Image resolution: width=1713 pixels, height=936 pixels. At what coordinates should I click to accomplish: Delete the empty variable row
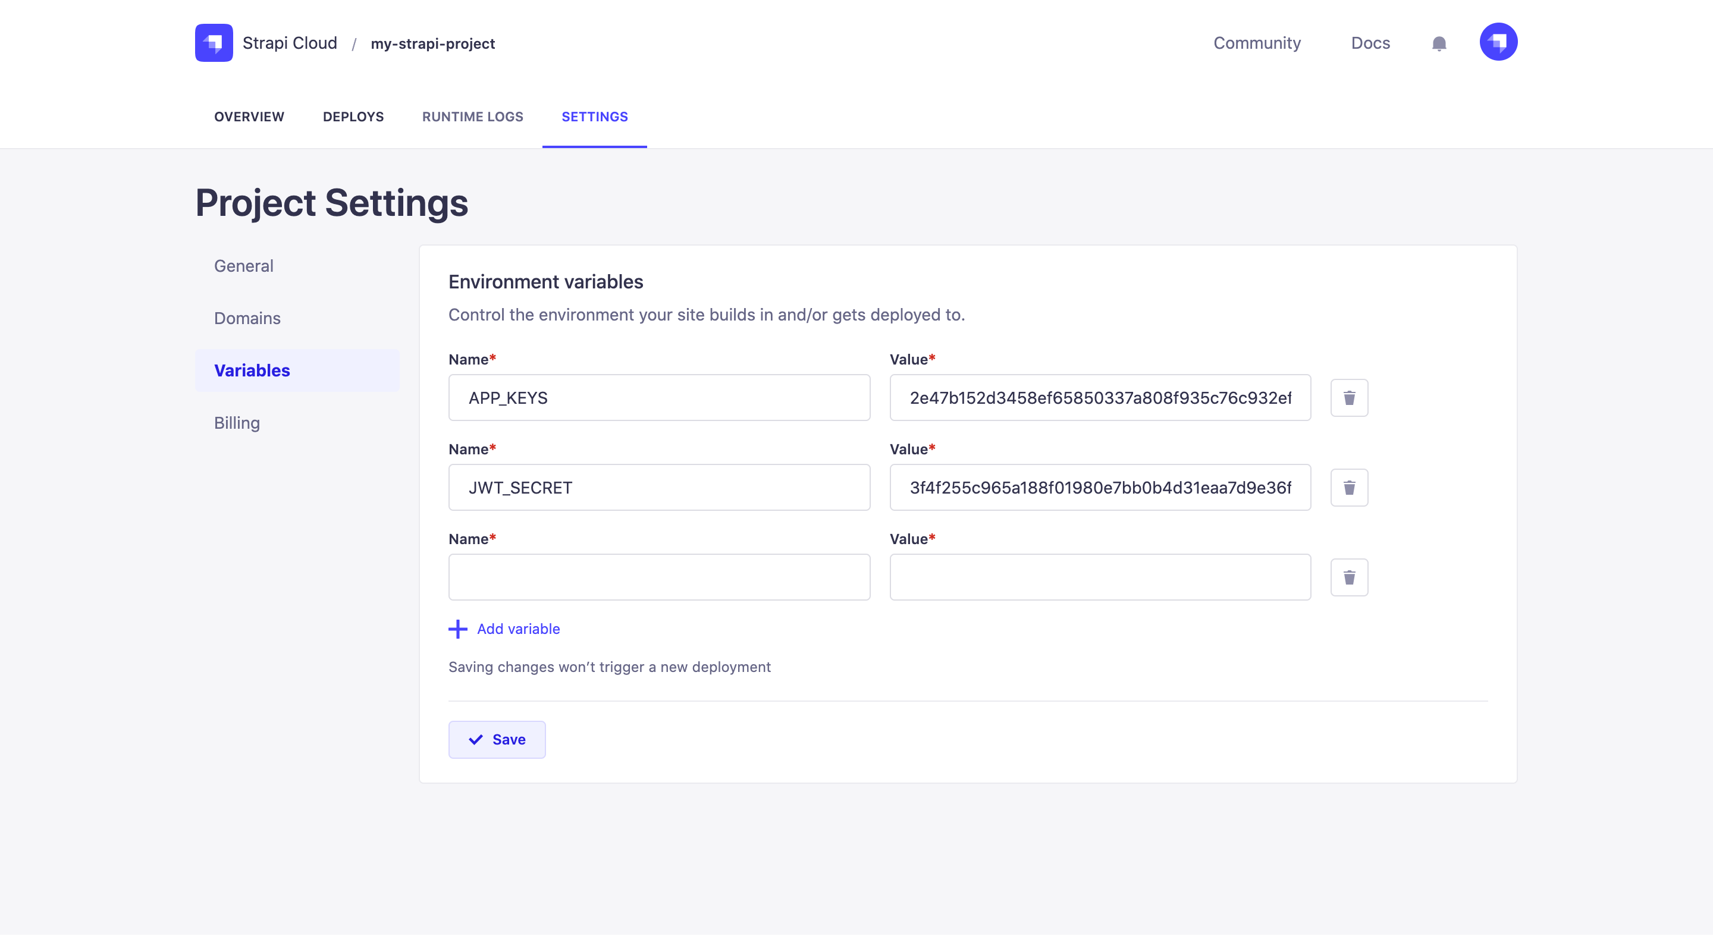(1348, 577)
